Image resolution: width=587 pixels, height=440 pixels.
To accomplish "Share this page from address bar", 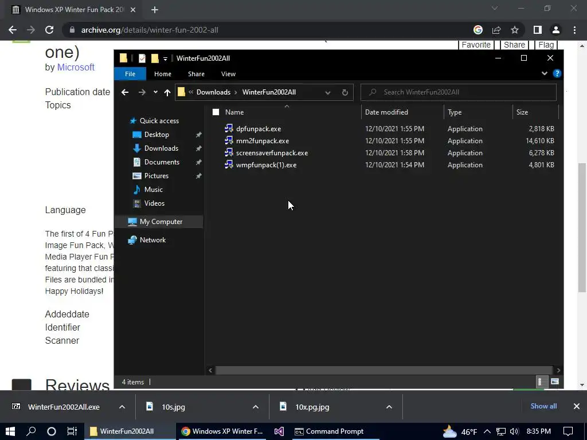I will (496, 30).
